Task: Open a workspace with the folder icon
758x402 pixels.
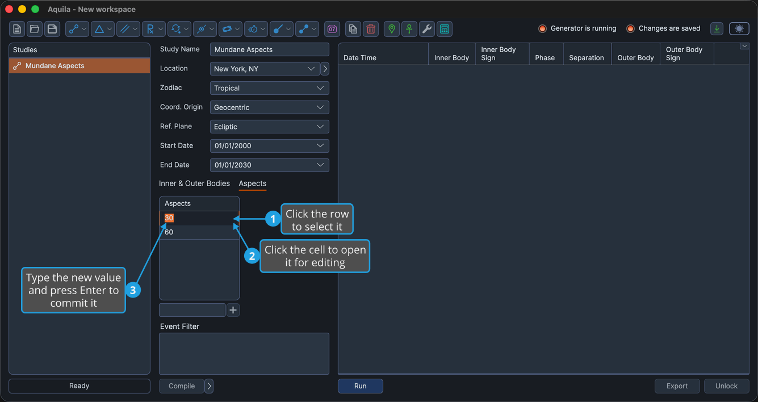Action: click(35, 29)
